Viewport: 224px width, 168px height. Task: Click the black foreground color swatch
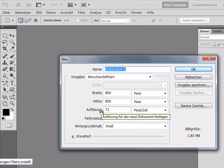pyautogui.click(x=6, y=112)
